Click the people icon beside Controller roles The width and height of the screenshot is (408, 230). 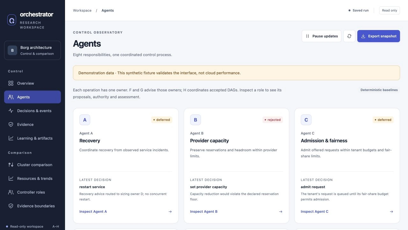[x=11, y=192]
